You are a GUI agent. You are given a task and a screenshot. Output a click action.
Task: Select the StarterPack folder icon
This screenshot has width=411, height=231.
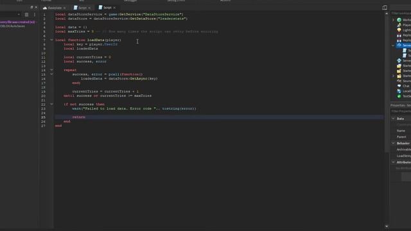pos(399,71)
